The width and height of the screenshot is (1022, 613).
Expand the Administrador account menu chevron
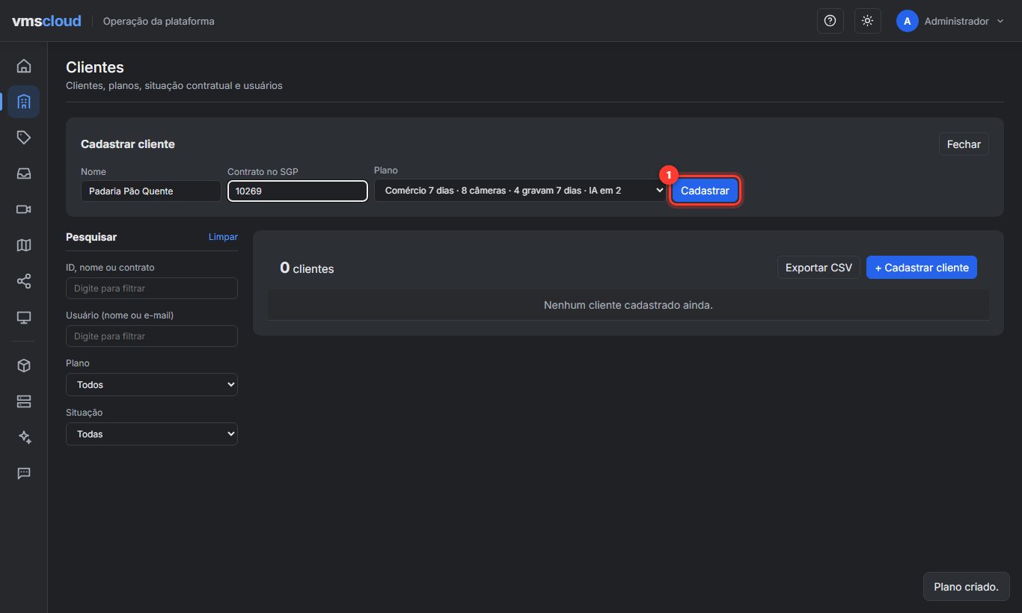1000,21
